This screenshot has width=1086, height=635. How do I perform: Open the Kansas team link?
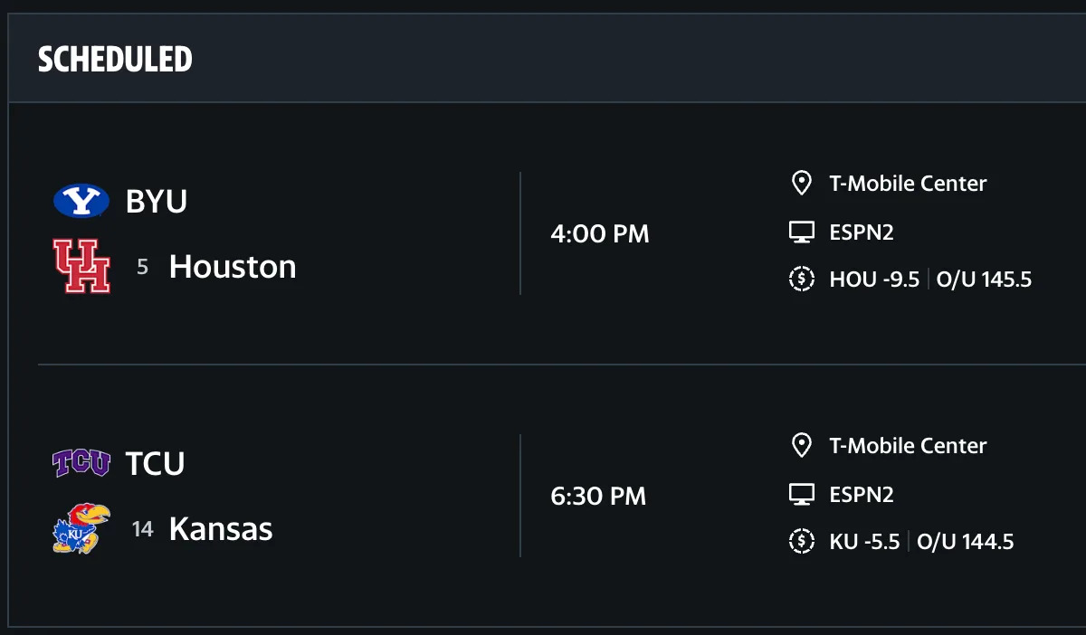coord(221,528)
